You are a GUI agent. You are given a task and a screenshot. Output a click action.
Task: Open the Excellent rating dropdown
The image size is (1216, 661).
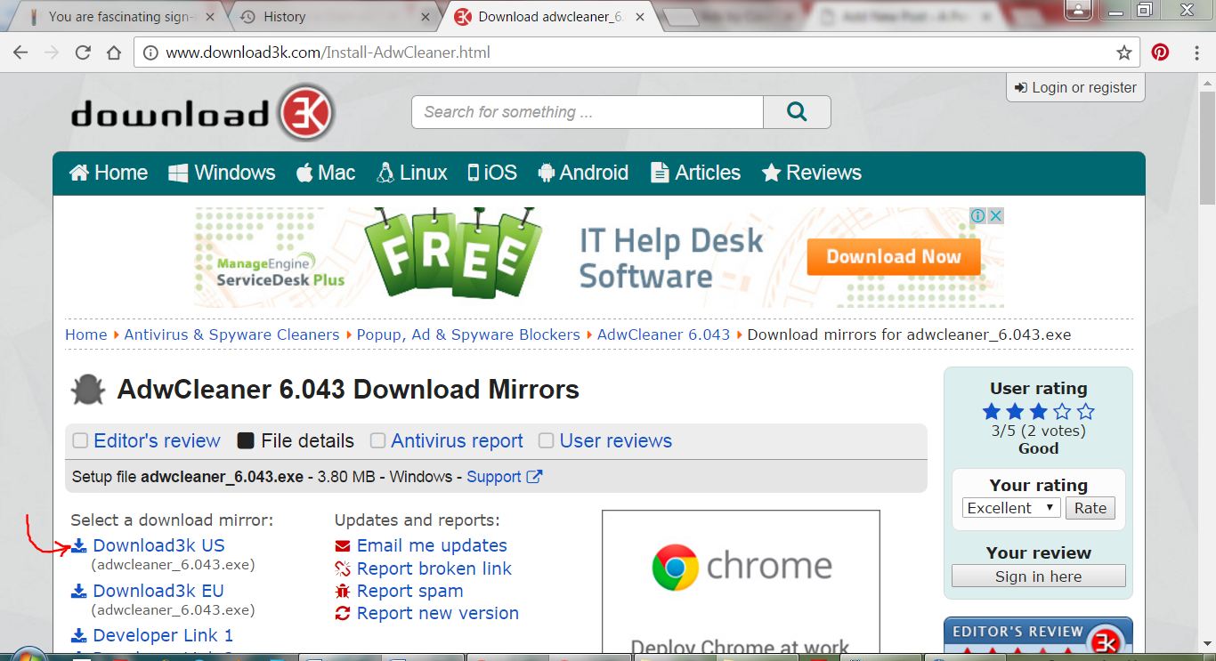click(1009, 507)
